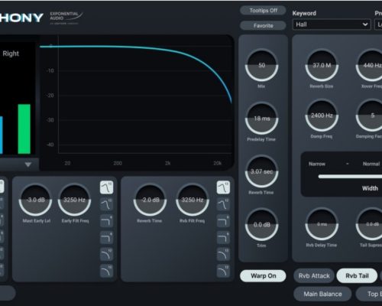Image resolution: width=382 pixels, height=306 pixels.
Task: Click the Narrow label above the Width slider
Action: 317,164
